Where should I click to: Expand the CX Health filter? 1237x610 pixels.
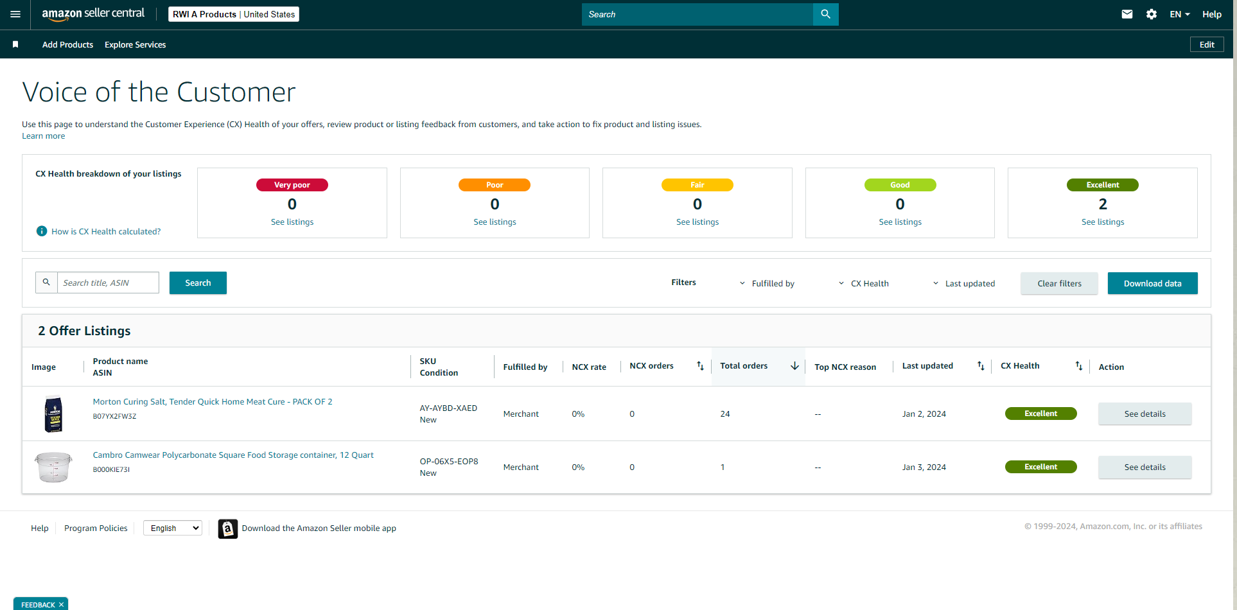pyautogui.click(x=864, y=283)
